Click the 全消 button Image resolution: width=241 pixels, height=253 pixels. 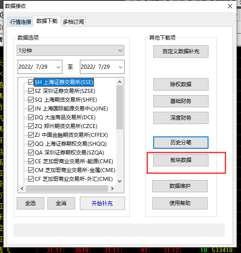[x=61, y=203]
